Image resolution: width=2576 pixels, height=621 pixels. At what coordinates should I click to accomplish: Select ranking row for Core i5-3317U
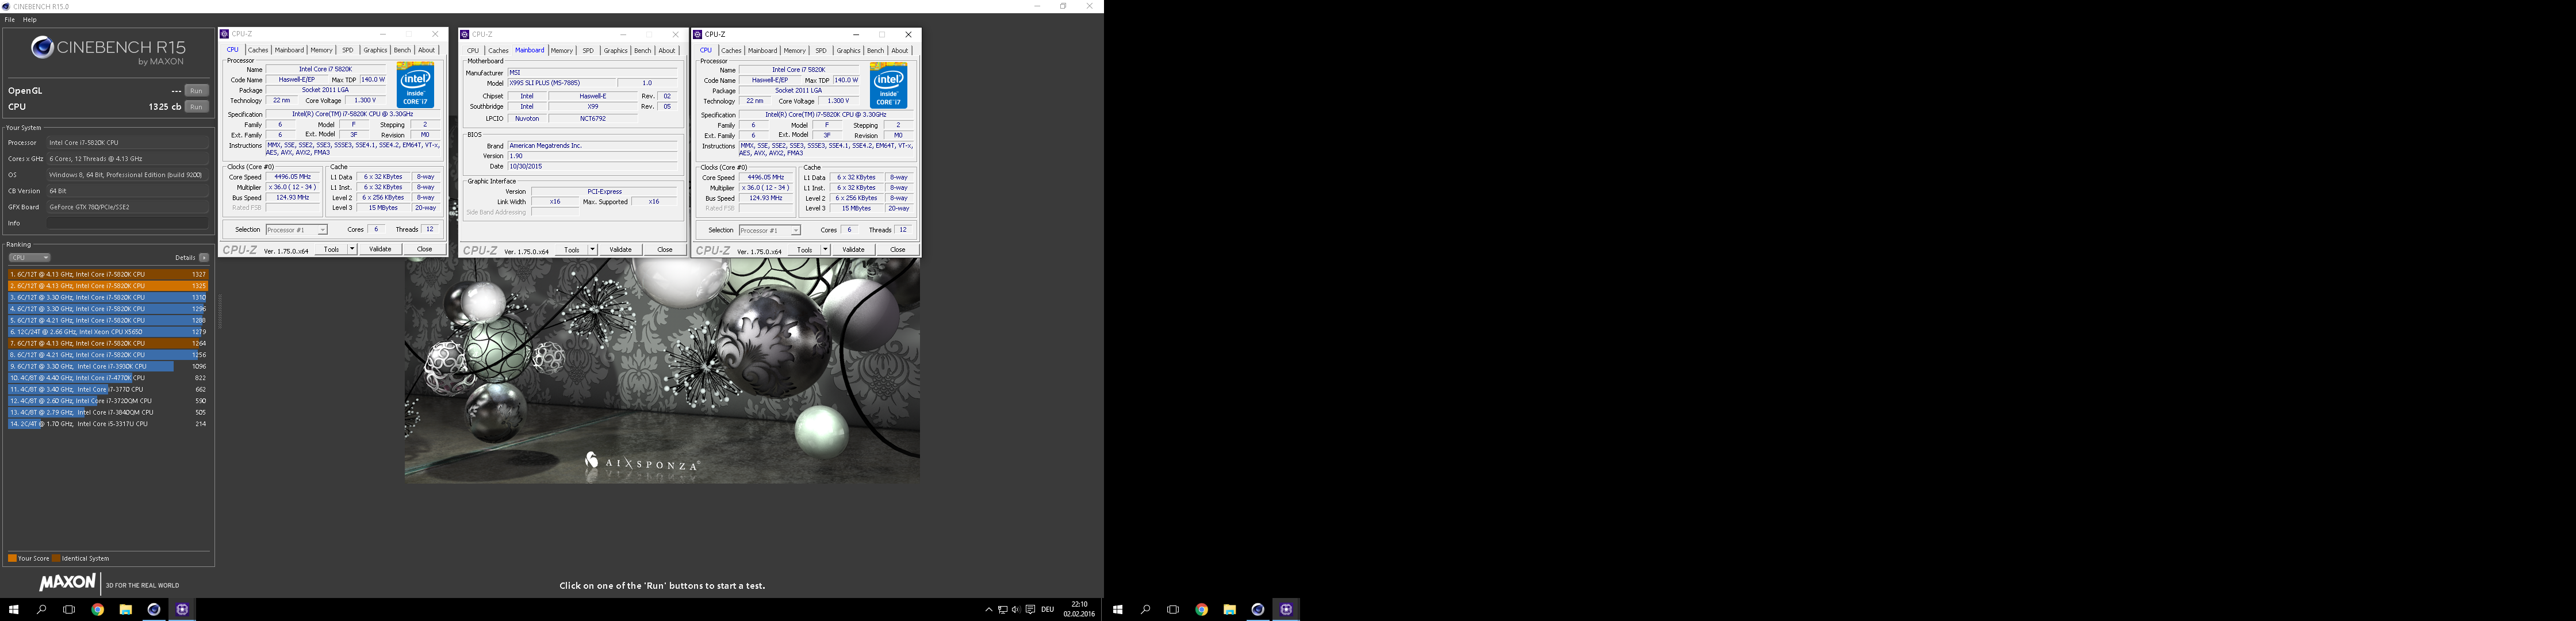[108, 424]
